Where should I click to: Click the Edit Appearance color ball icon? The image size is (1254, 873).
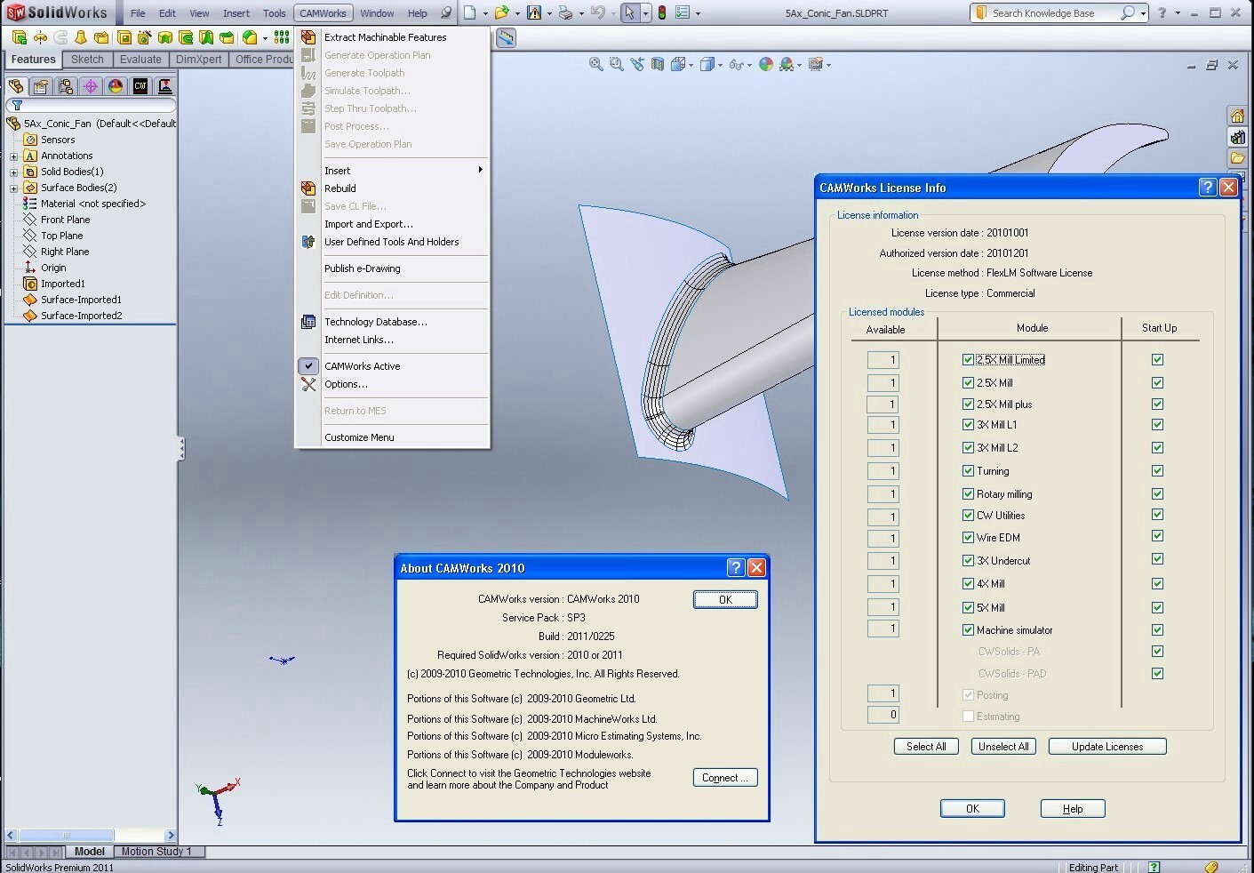coord(766,64)
